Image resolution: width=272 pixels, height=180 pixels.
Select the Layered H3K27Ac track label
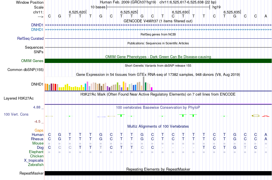19,98
